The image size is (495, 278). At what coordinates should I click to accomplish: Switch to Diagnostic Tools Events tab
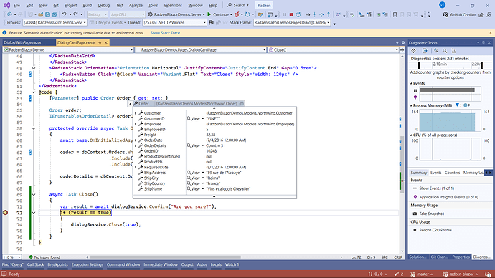pyautogui.click(x=435, y=173)
